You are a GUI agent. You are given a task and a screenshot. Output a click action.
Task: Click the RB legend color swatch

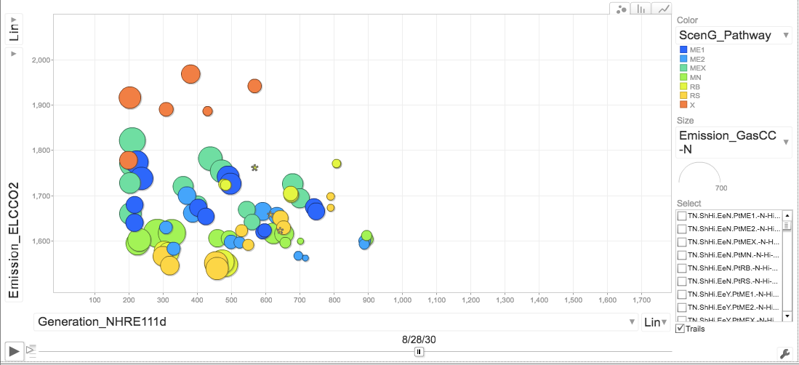[x=684, y=87]
